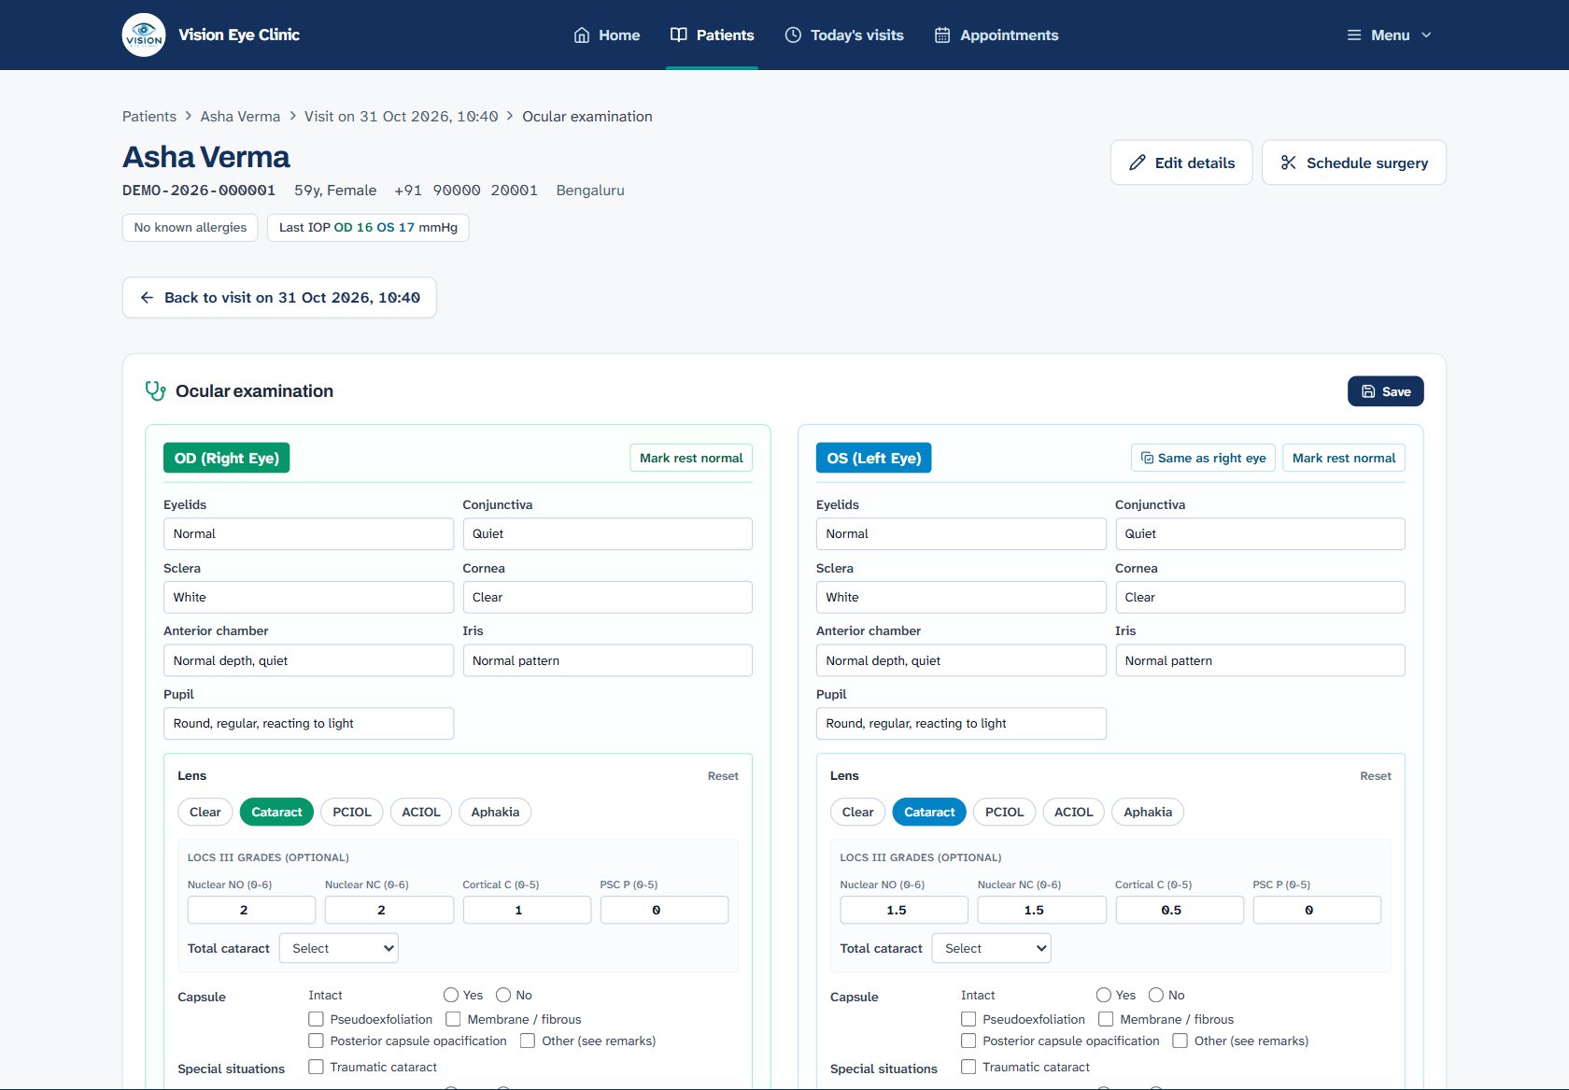Switch to the Patients tab

pos(712,35)
